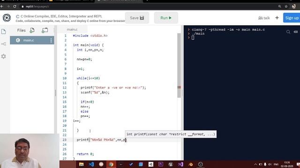Viewport: 300px width, 168px height.
Task: Click the console prompt cursor
Action: coord(193,38)
